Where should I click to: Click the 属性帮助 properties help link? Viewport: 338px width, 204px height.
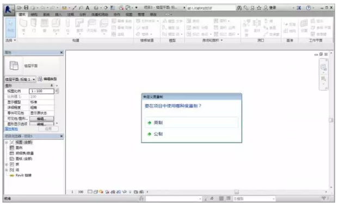(11, 129)
